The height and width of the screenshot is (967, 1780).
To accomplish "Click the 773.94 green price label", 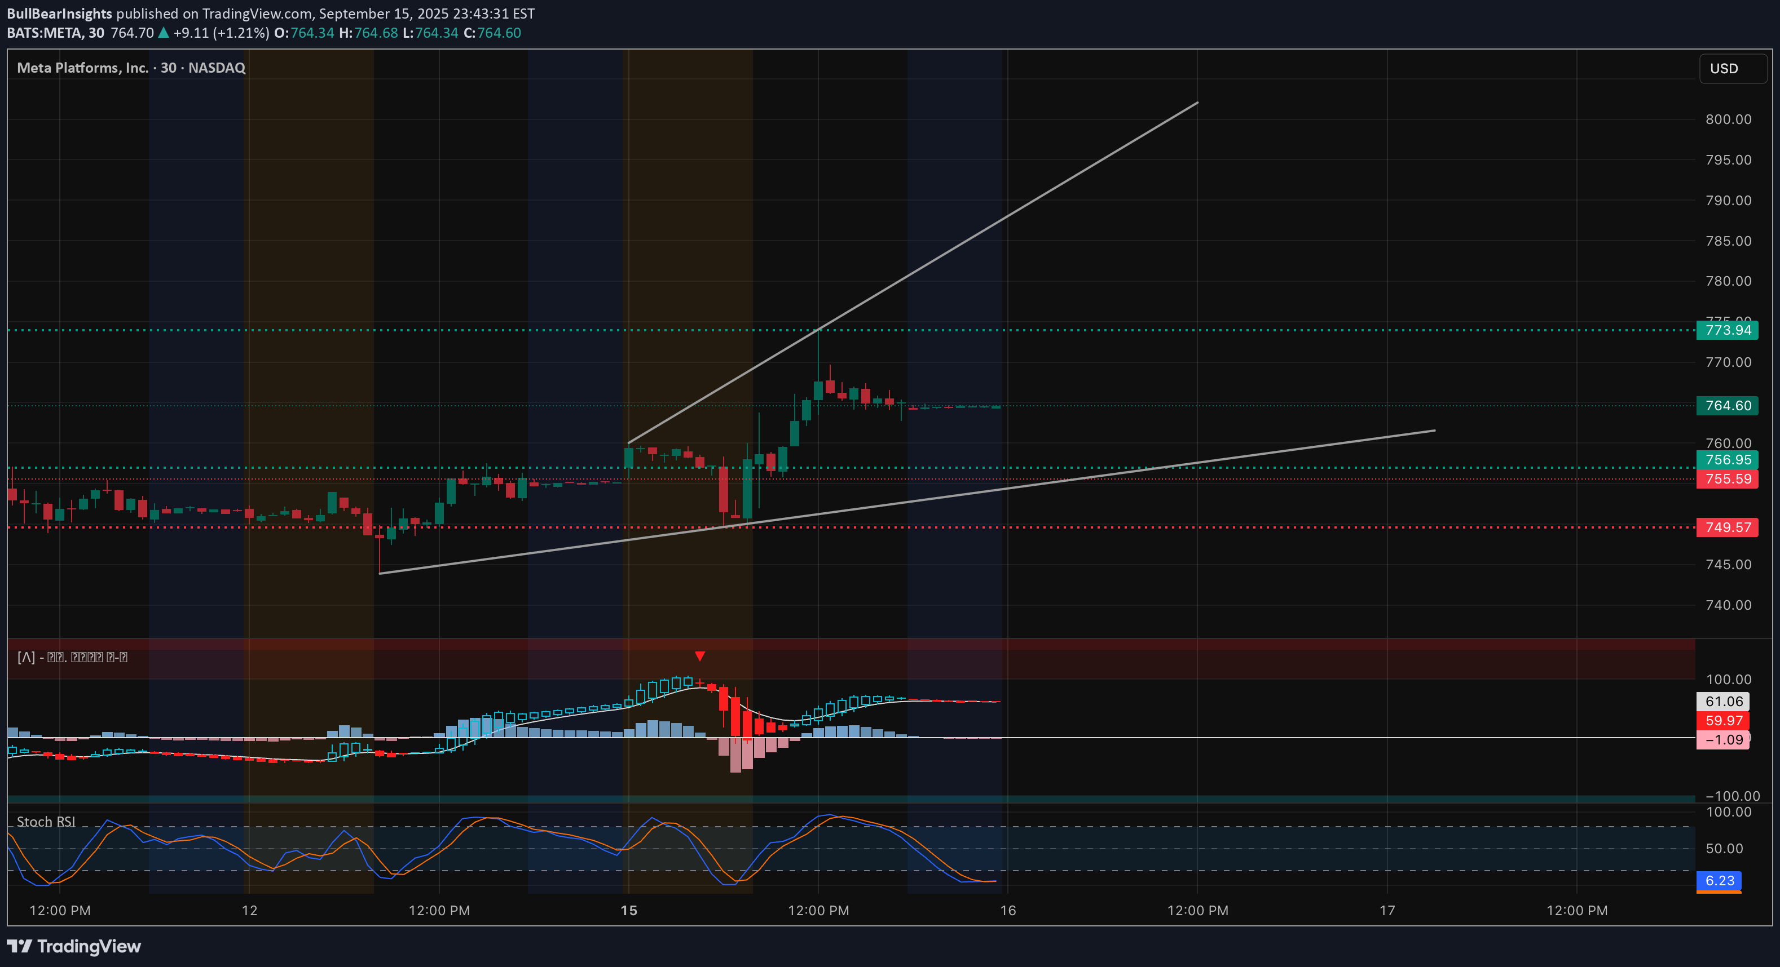I will (1727, 330).
